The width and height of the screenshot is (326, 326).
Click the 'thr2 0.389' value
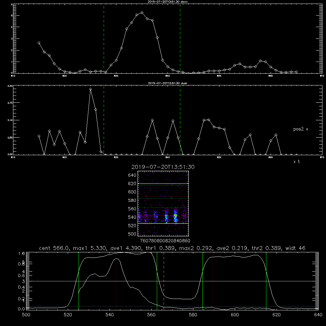pyautogui.click(x=267, y=248)
